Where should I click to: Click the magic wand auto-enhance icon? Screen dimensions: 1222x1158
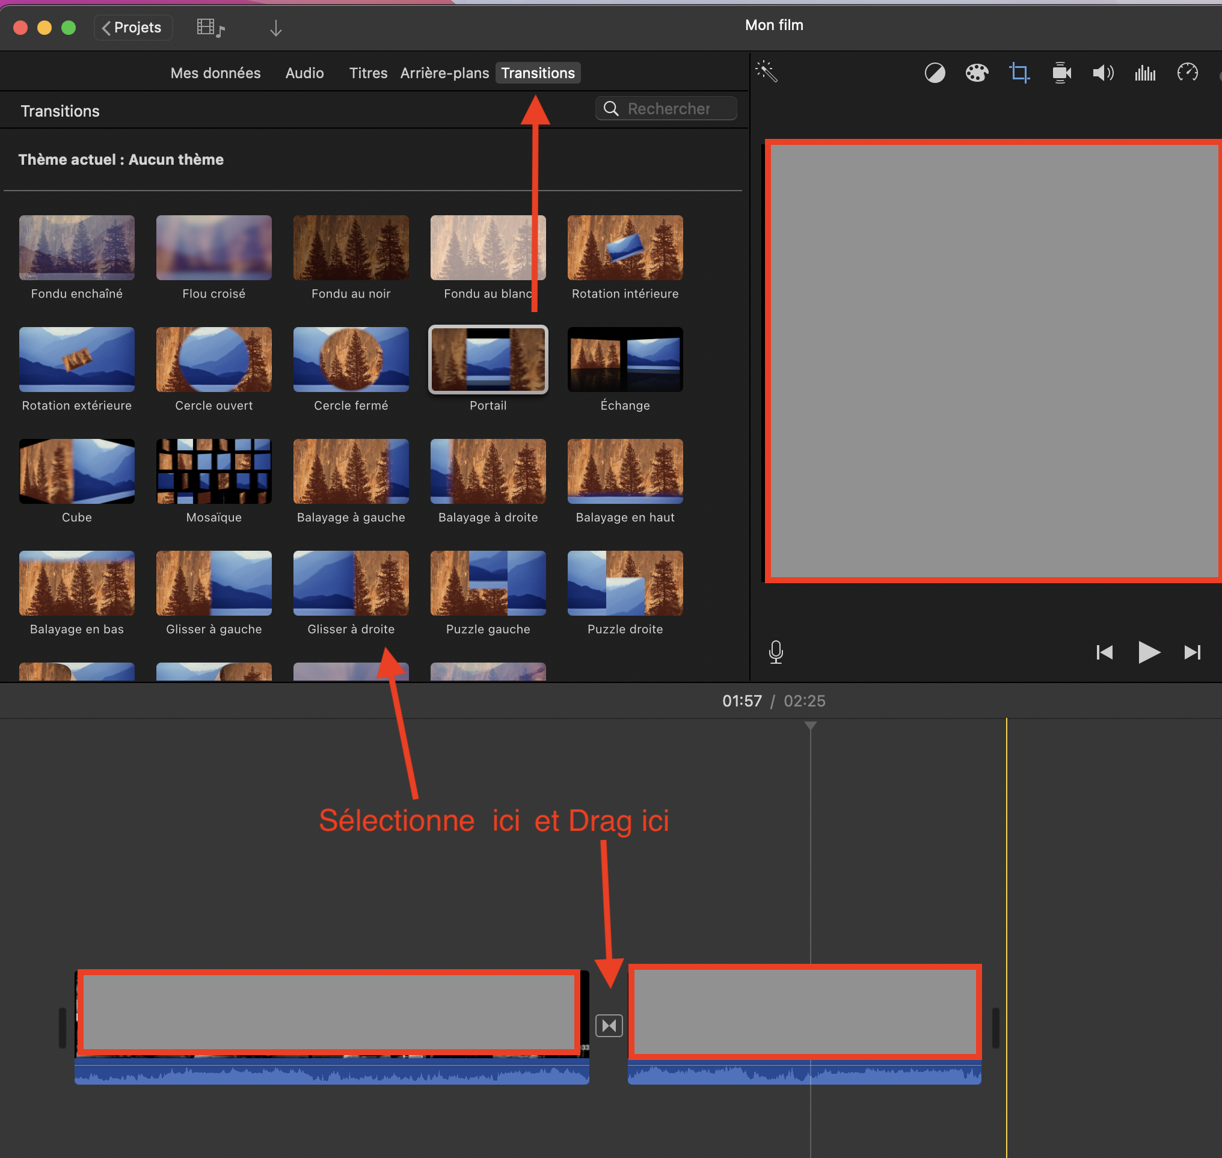(766, 72)
